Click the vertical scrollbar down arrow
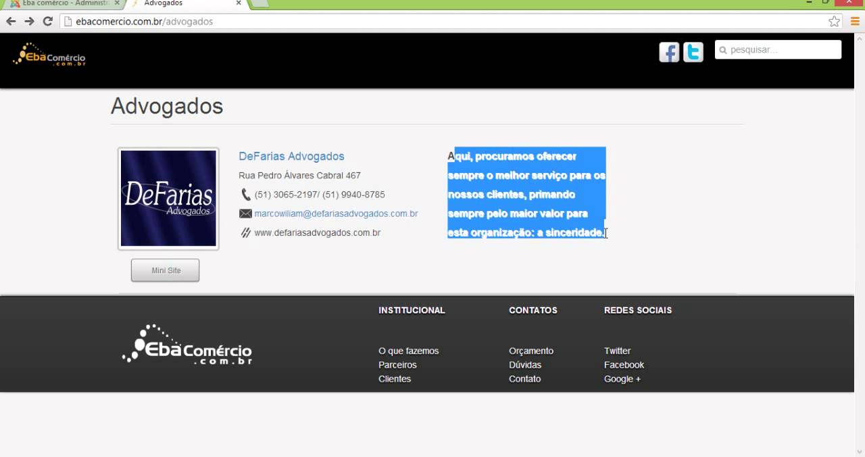Screen dimensions: 865x457 pyautogui.click(x=860, y=452)
